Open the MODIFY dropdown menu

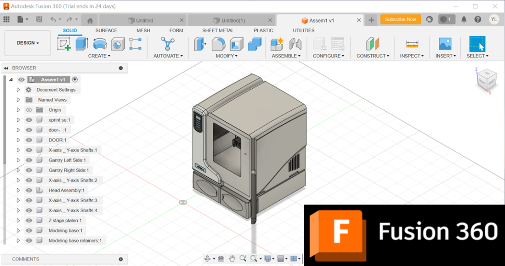[x=227, y=56]
